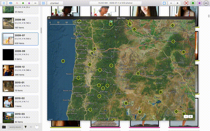Select the 2010-02 month album
The height and width of the screenshot is (131, 210).
(x=20, y=102)
